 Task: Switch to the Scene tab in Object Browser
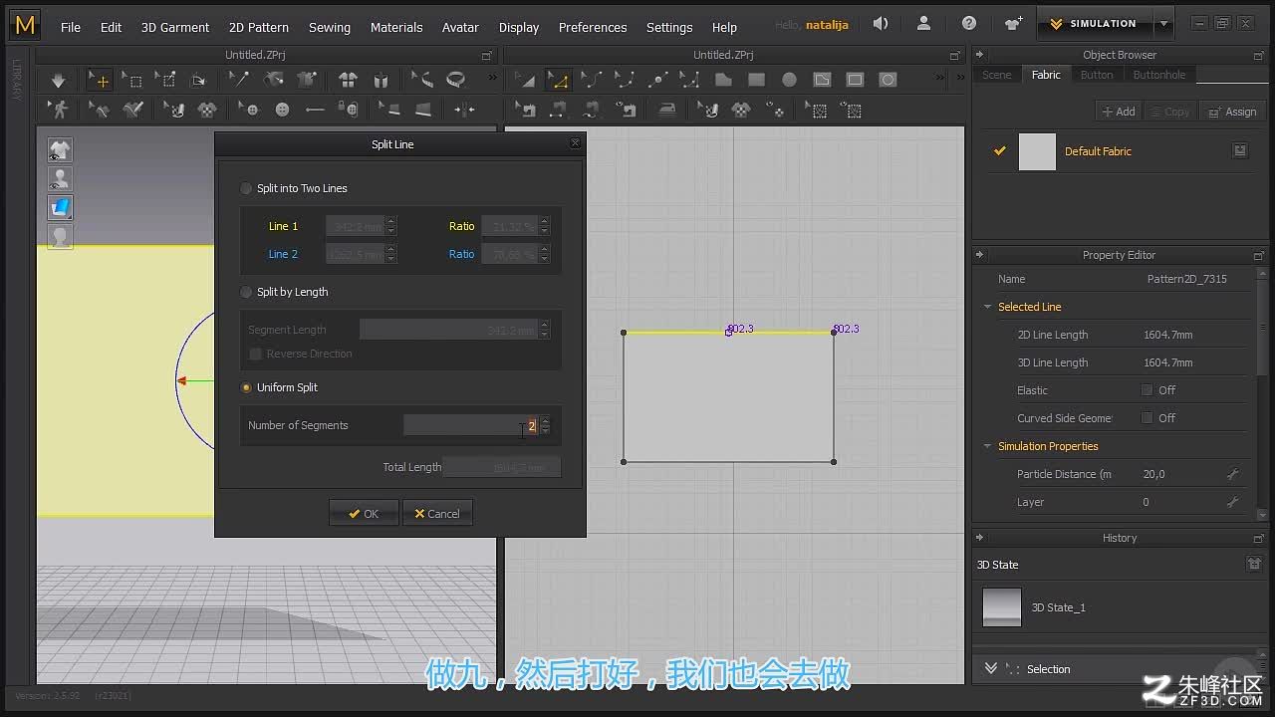point(996,75)
